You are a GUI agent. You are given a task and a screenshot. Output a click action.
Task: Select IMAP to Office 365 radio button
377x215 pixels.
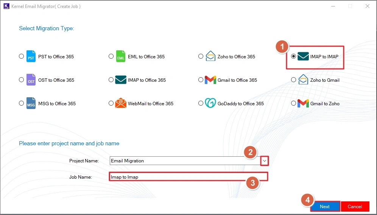[111, 79]
